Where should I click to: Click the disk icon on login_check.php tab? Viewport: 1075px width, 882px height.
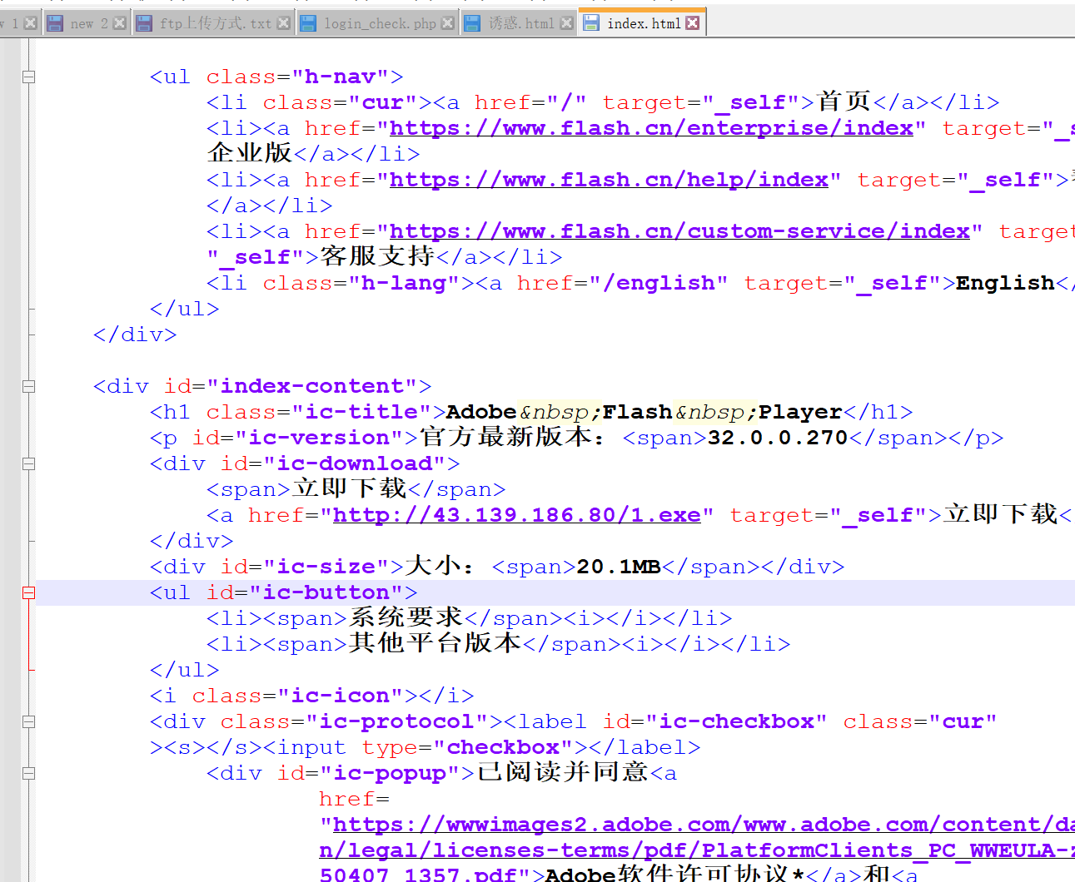[x=308, y=23]
